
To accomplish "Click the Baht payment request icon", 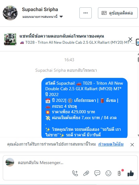I will (120, 173).
